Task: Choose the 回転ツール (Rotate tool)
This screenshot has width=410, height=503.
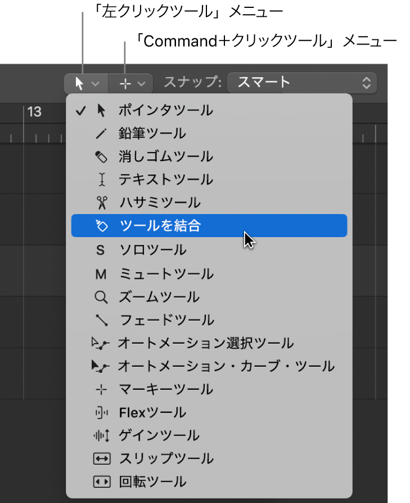Action: (x=155, y=481)
